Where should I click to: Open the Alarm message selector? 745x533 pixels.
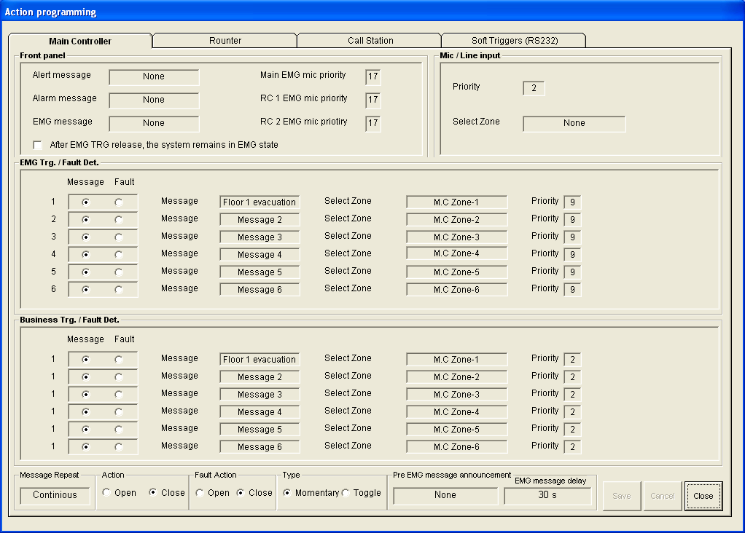point(154,100)
